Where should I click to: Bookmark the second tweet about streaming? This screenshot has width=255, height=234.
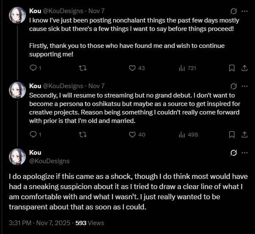(232, 134)
